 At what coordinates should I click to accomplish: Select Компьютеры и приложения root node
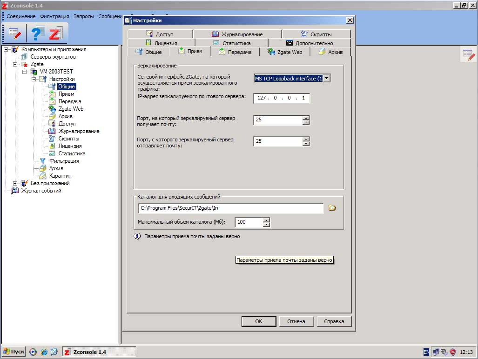[54, 49]
